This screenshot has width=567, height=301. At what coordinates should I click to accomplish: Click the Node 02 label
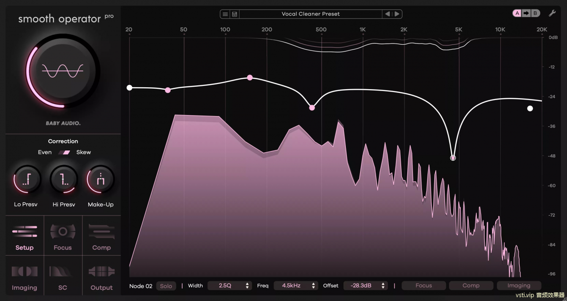point(141,286)
